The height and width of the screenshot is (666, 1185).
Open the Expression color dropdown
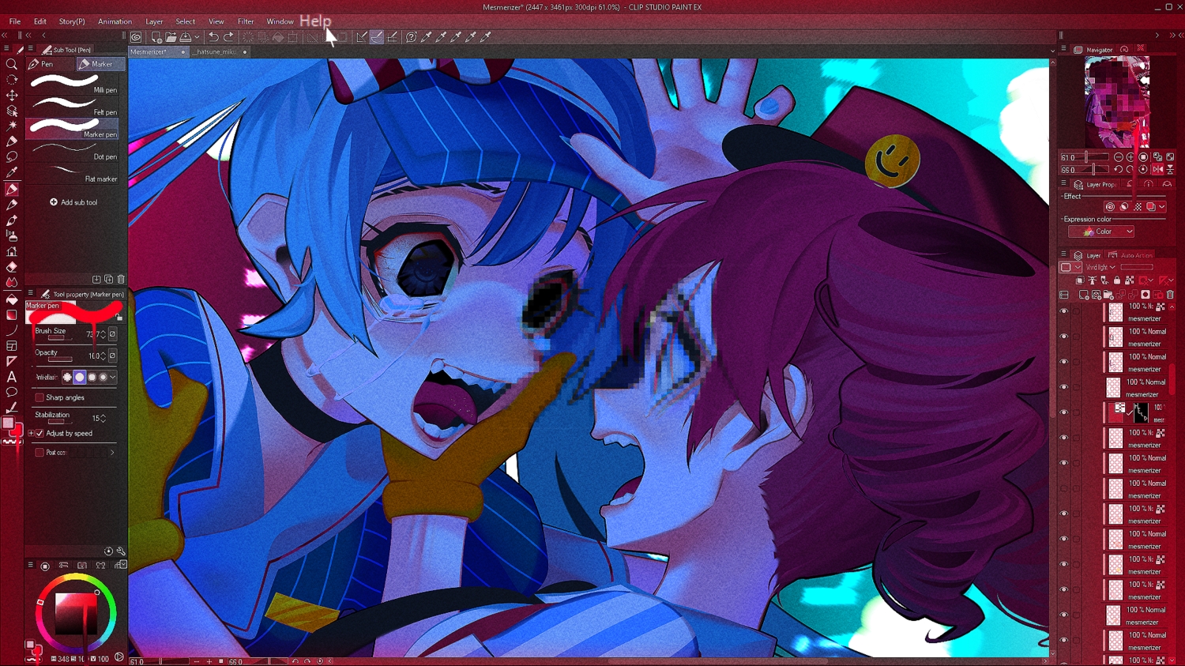(1101, 231)
